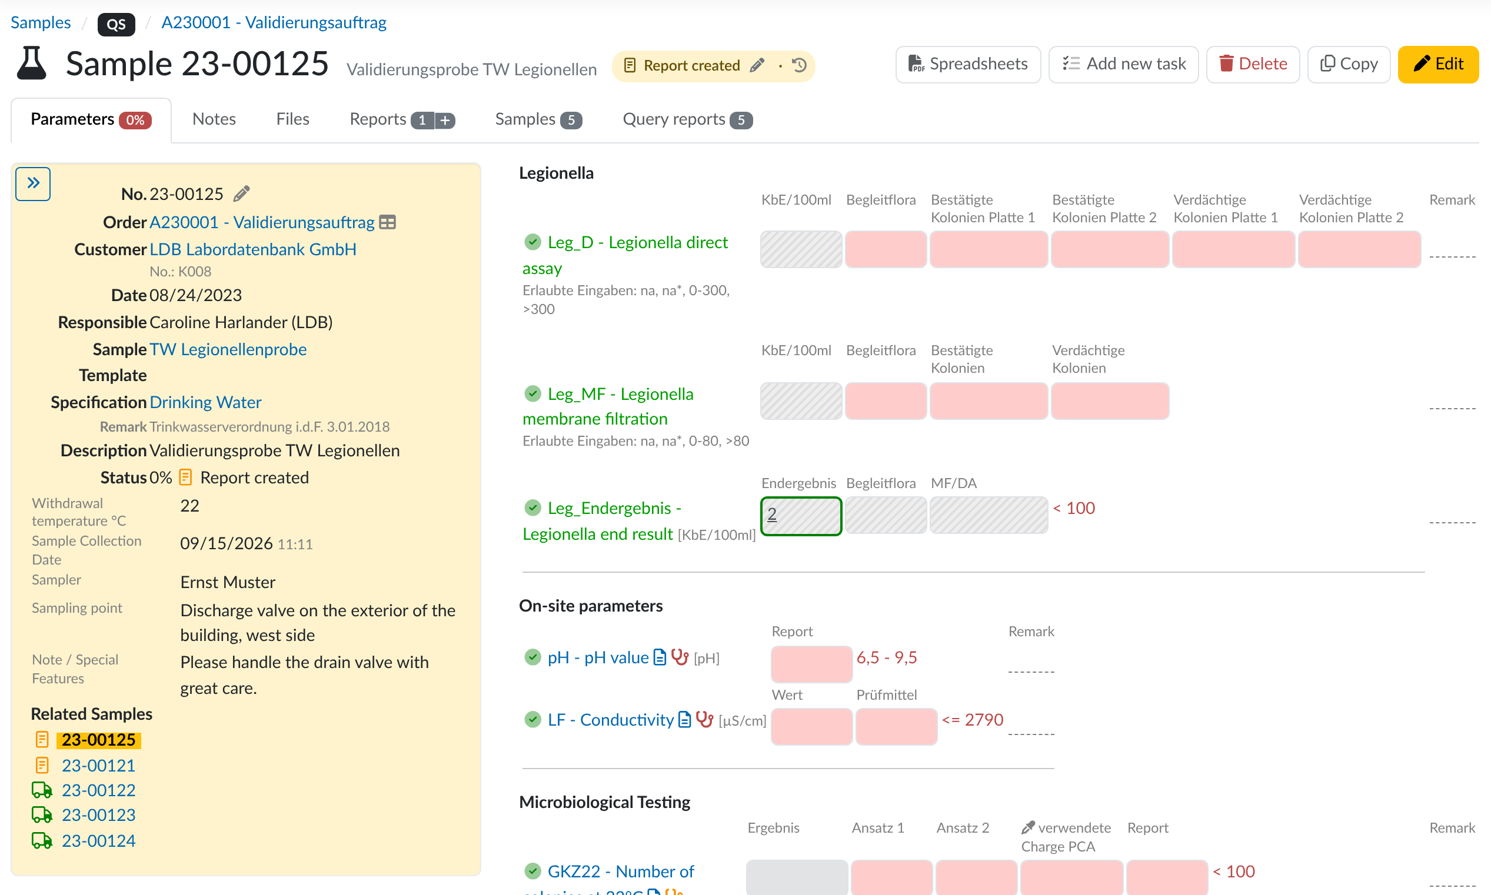Click the yellow Edit button
Screen dimensions: 1491x895
[1438, 64]
